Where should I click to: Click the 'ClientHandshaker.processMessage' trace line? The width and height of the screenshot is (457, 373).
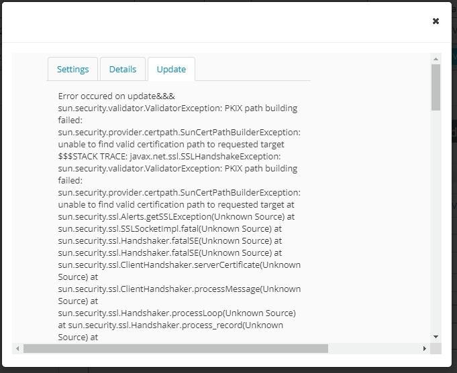pyautogui.click(x=179, y=289)
